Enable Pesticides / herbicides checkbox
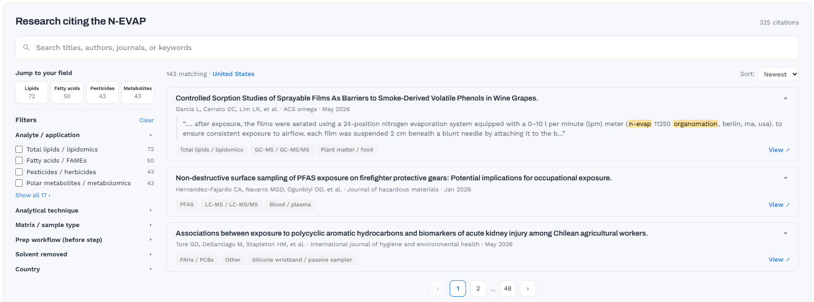Viewport: 814px width, 302px height. pos(19,172)
